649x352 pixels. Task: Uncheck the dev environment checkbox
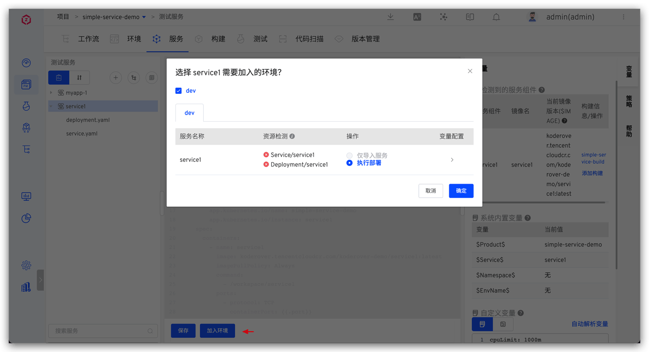click(178, 90)
